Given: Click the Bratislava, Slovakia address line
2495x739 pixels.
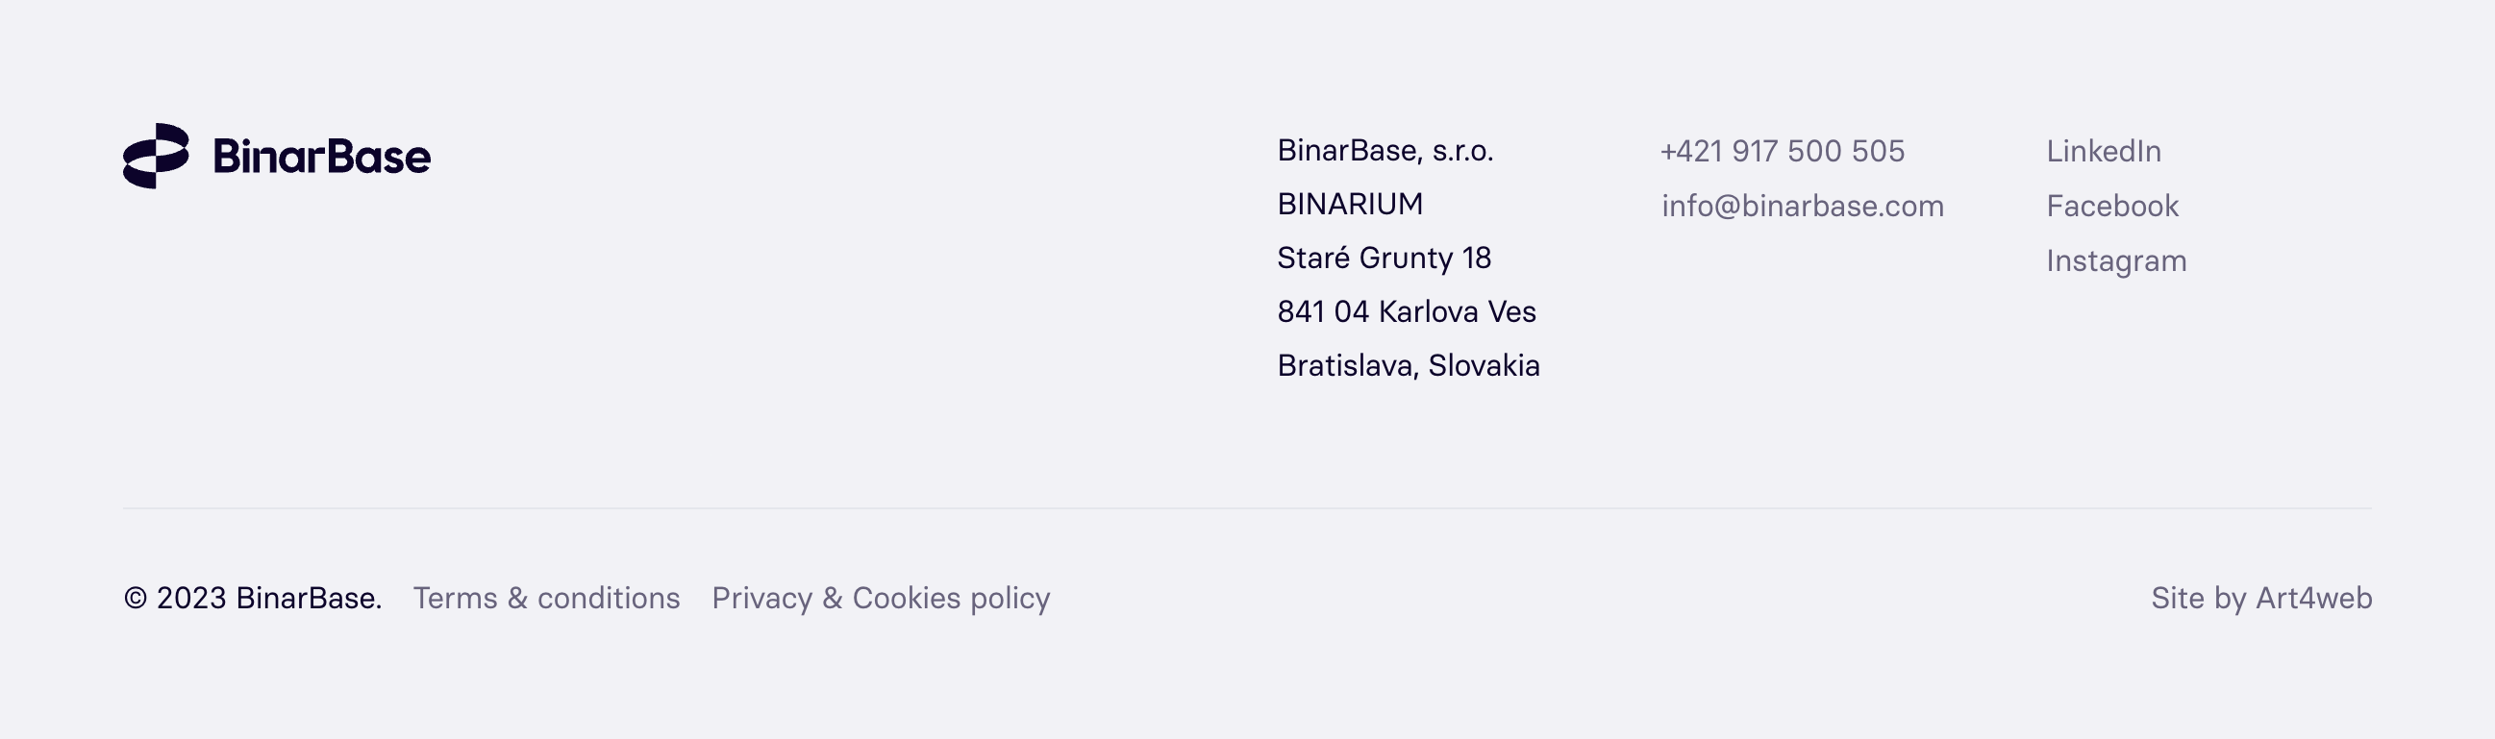Looking at the screenshot, I should 1408,365.
